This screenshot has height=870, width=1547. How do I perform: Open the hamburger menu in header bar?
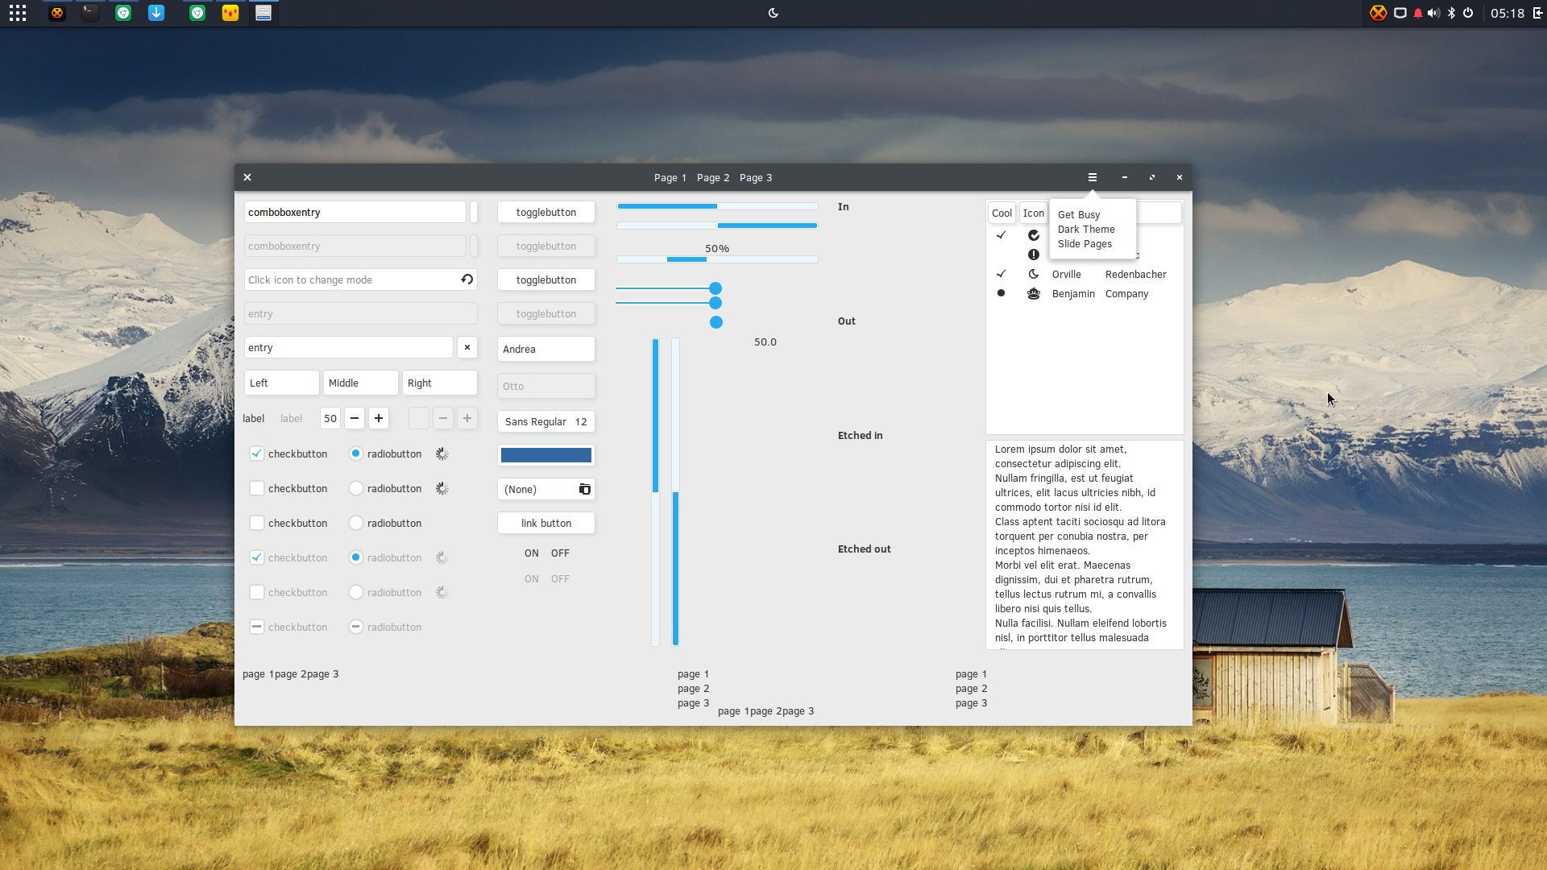click(x=1093, y=177)
